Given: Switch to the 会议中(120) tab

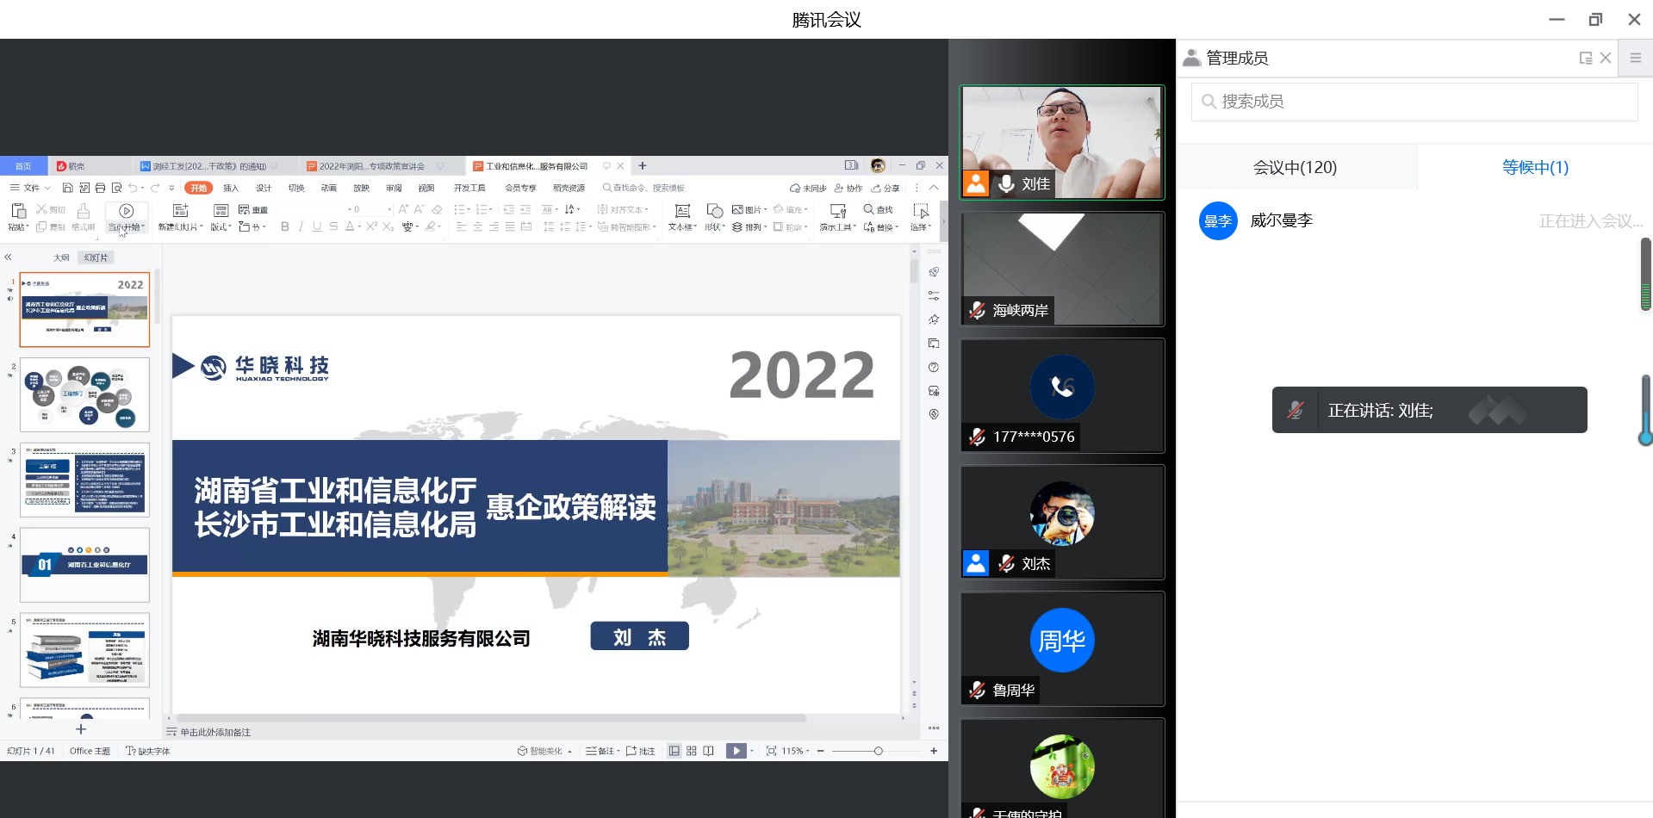Looking at the screenshot, I should tap(1295, 167).
